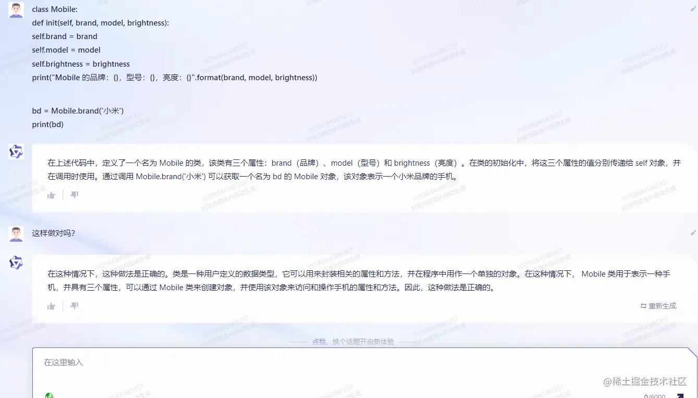The height and width of the screenshot is (398, 698).
Task: Click the AI assistant logo of second reply
Action: [x=16, y=263]
